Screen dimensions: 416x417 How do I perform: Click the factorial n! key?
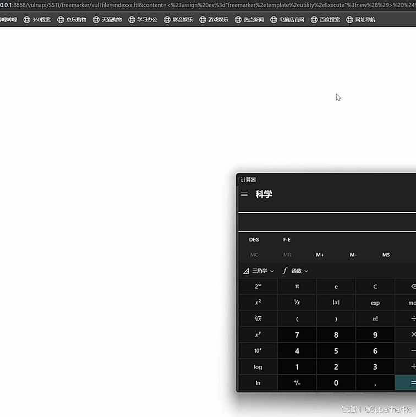(375, 319)
